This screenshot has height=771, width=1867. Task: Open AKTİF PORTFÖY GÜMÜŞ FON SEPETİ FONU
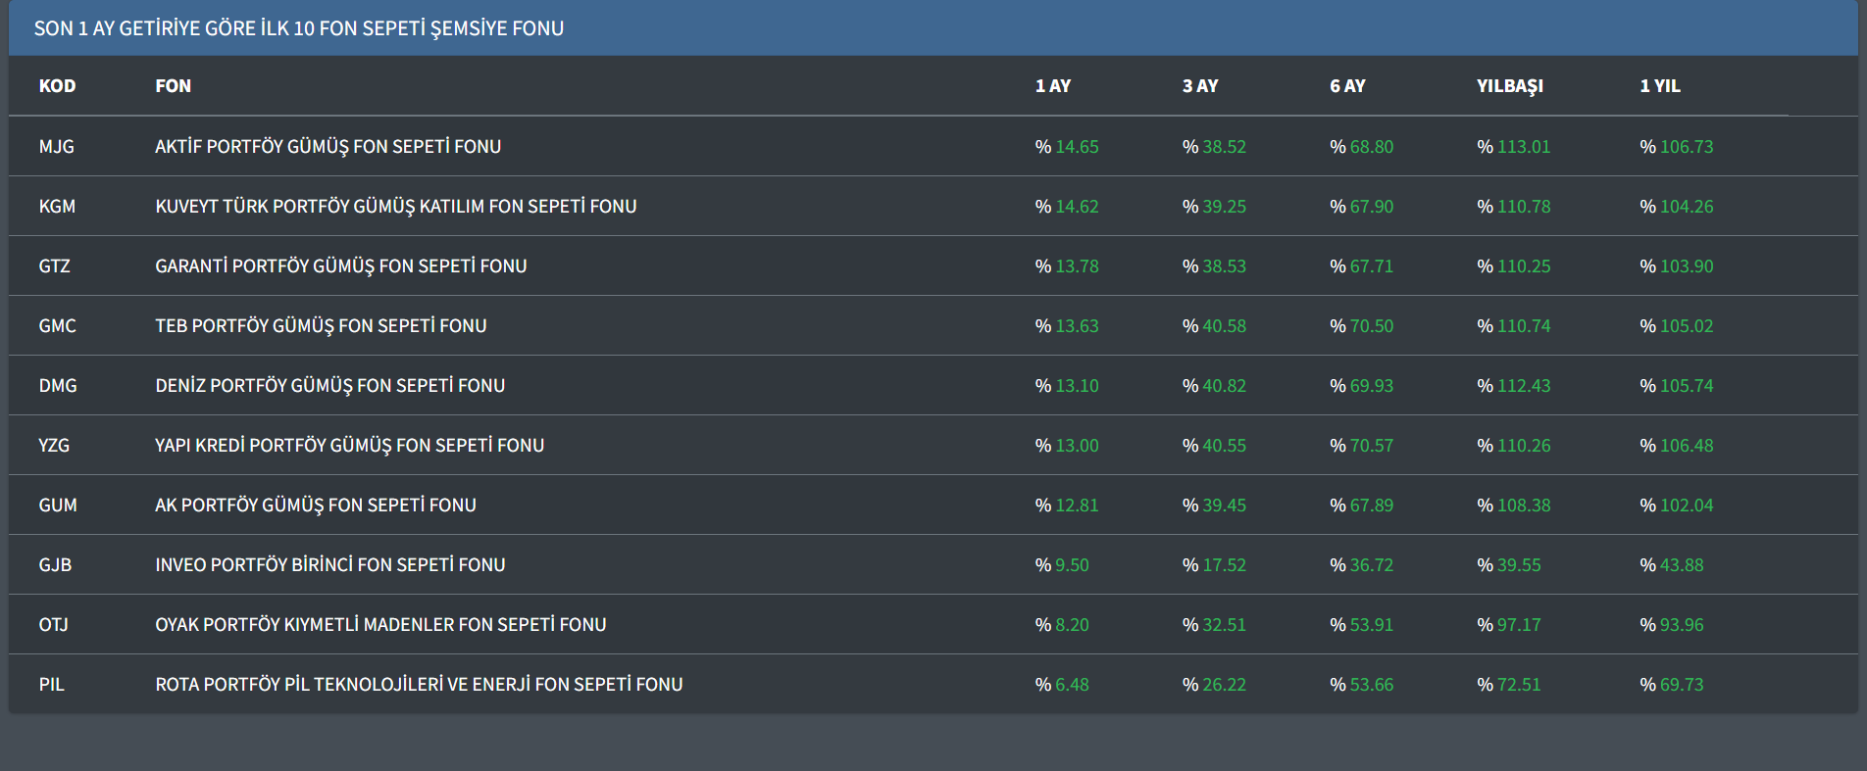click(328, 147)
